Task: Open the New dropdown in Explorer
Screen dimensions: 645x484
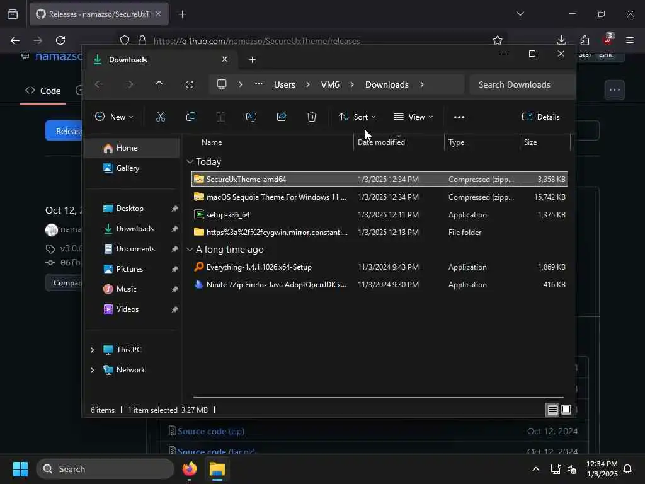Action: pos(114,117)
